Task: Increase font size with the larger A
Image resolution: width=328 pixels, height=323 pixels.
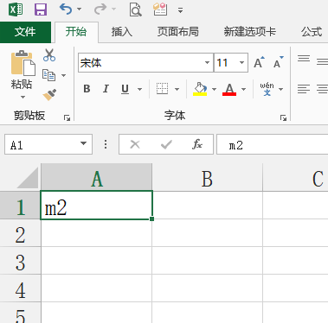Action: click(259, 62)
